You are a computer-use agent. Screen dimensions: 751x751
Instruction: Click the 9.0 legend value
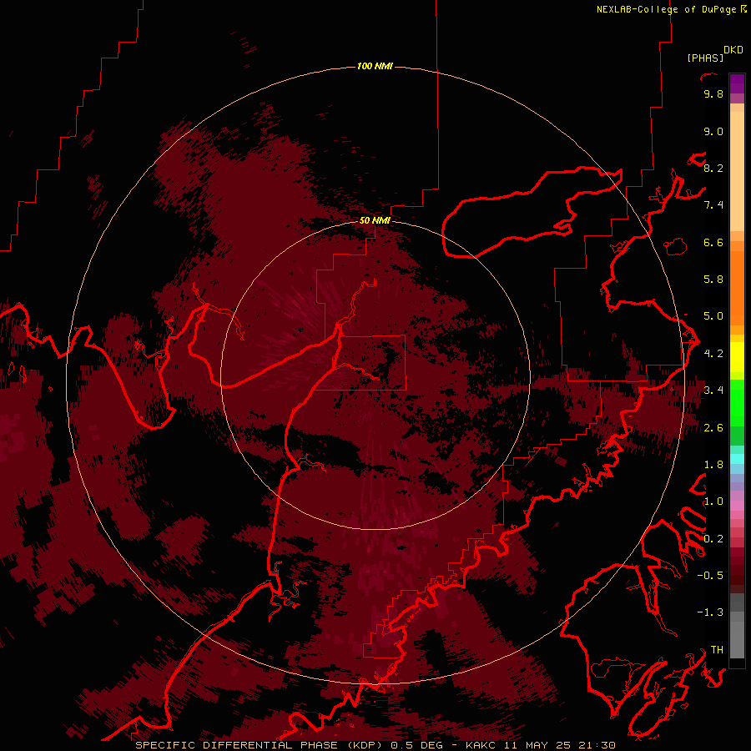point(713,131)
